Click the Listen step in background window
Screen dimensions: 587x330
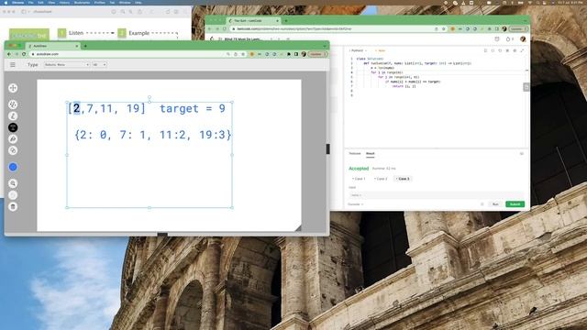pyautogui.click(x=75, y=33)
